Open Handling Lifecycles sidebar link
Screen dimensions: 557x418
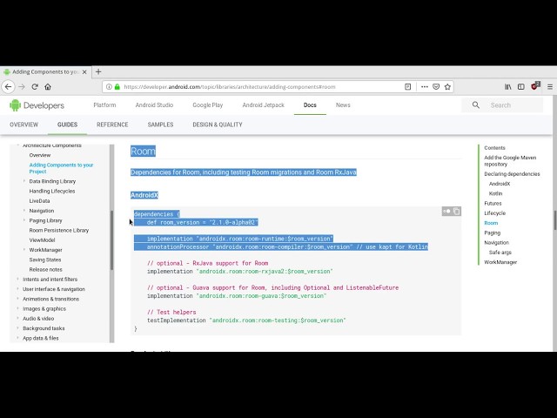[x=52, y=192]
